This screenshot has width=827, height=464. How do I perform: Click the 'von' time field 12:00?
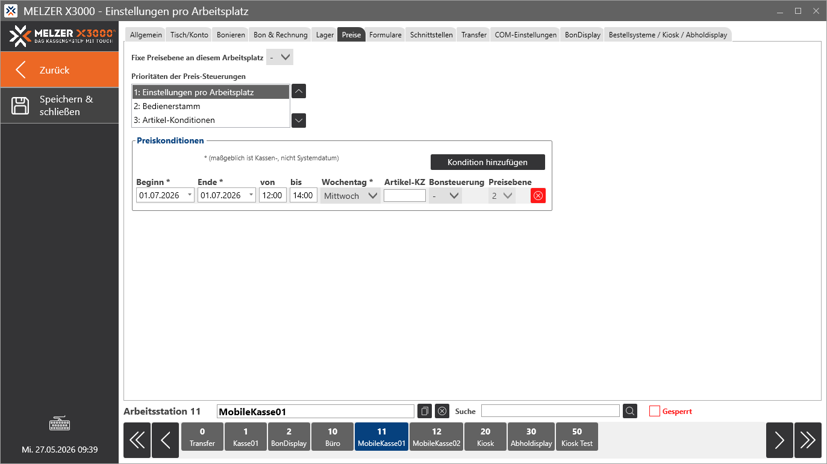273,195
